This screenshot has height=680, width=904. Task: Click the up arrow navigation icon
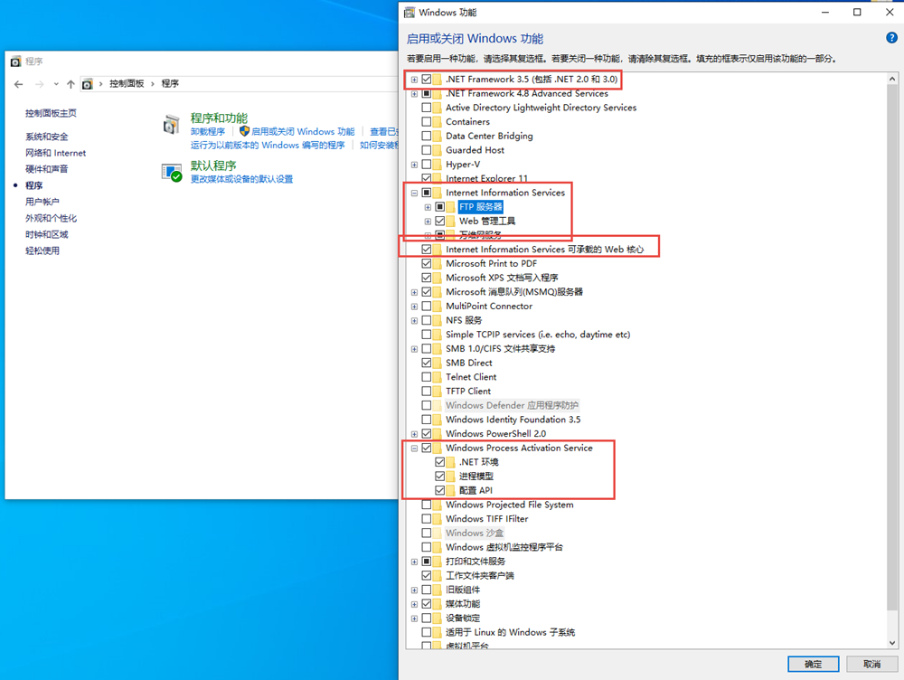coord(71,84)
